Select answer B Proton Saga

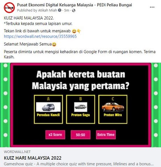pos(81,109)
